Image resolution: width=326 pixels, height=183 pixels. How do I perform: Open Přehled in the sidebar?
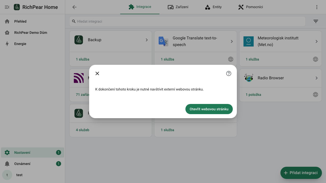click(33, 21)
